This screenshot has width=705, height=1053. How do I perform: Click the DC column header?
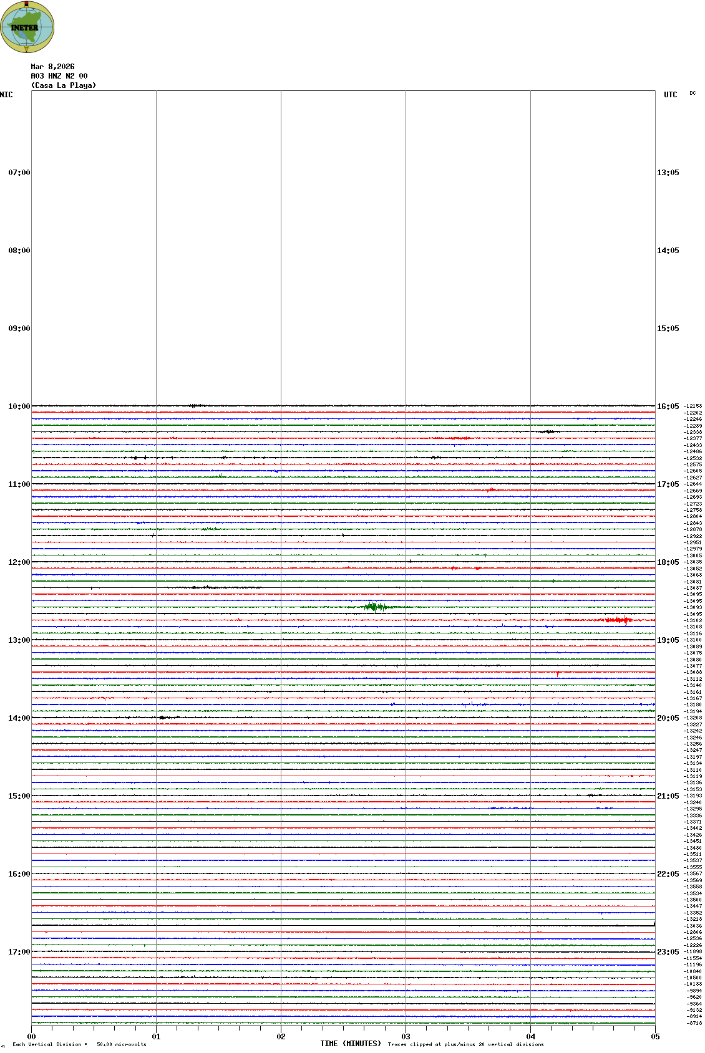[x=693, y=94]
